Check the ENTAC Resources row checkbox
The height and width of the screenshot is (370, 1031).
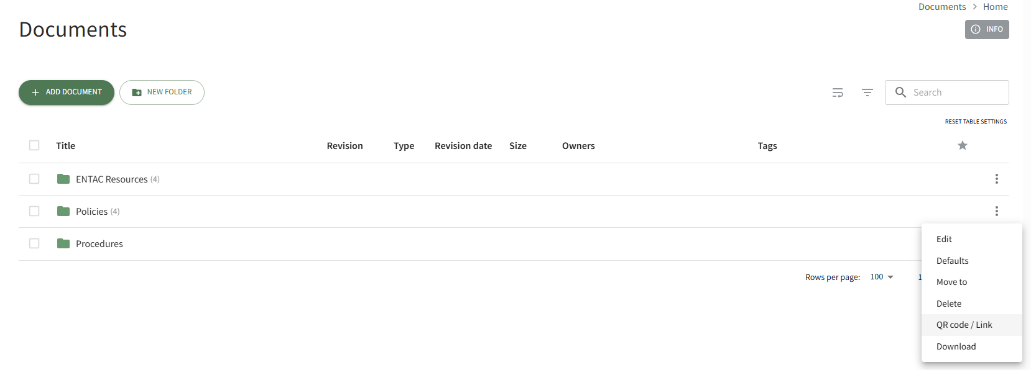pos(34,179)
